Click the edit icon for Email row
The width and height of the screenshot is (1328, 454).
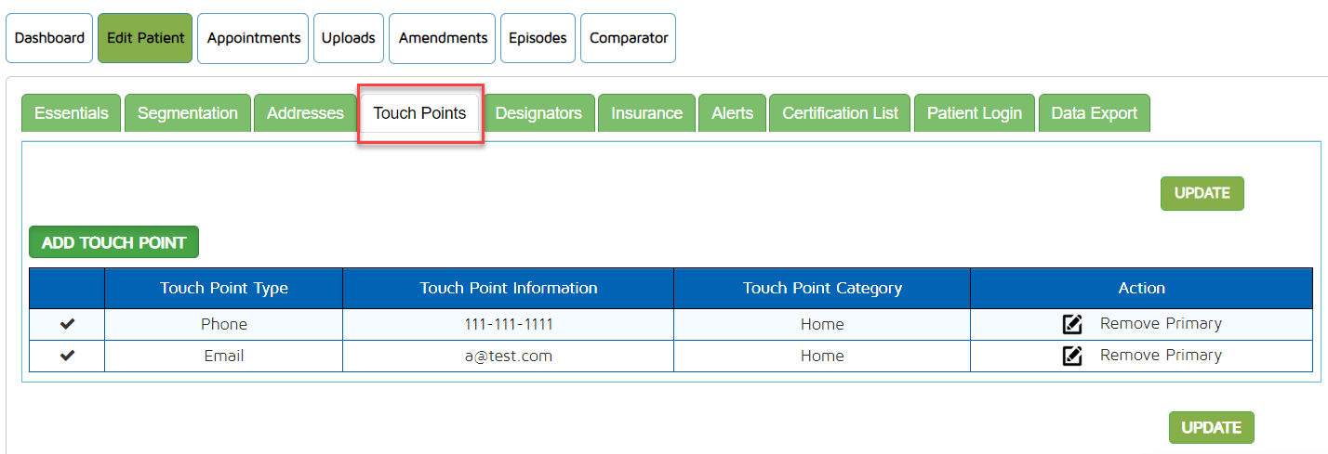point(1071,356)
